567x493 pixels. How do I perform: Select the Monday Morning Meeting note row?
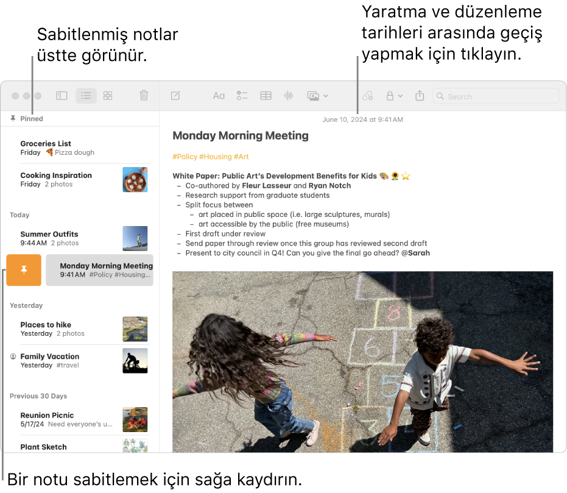[x=99, y=270]
